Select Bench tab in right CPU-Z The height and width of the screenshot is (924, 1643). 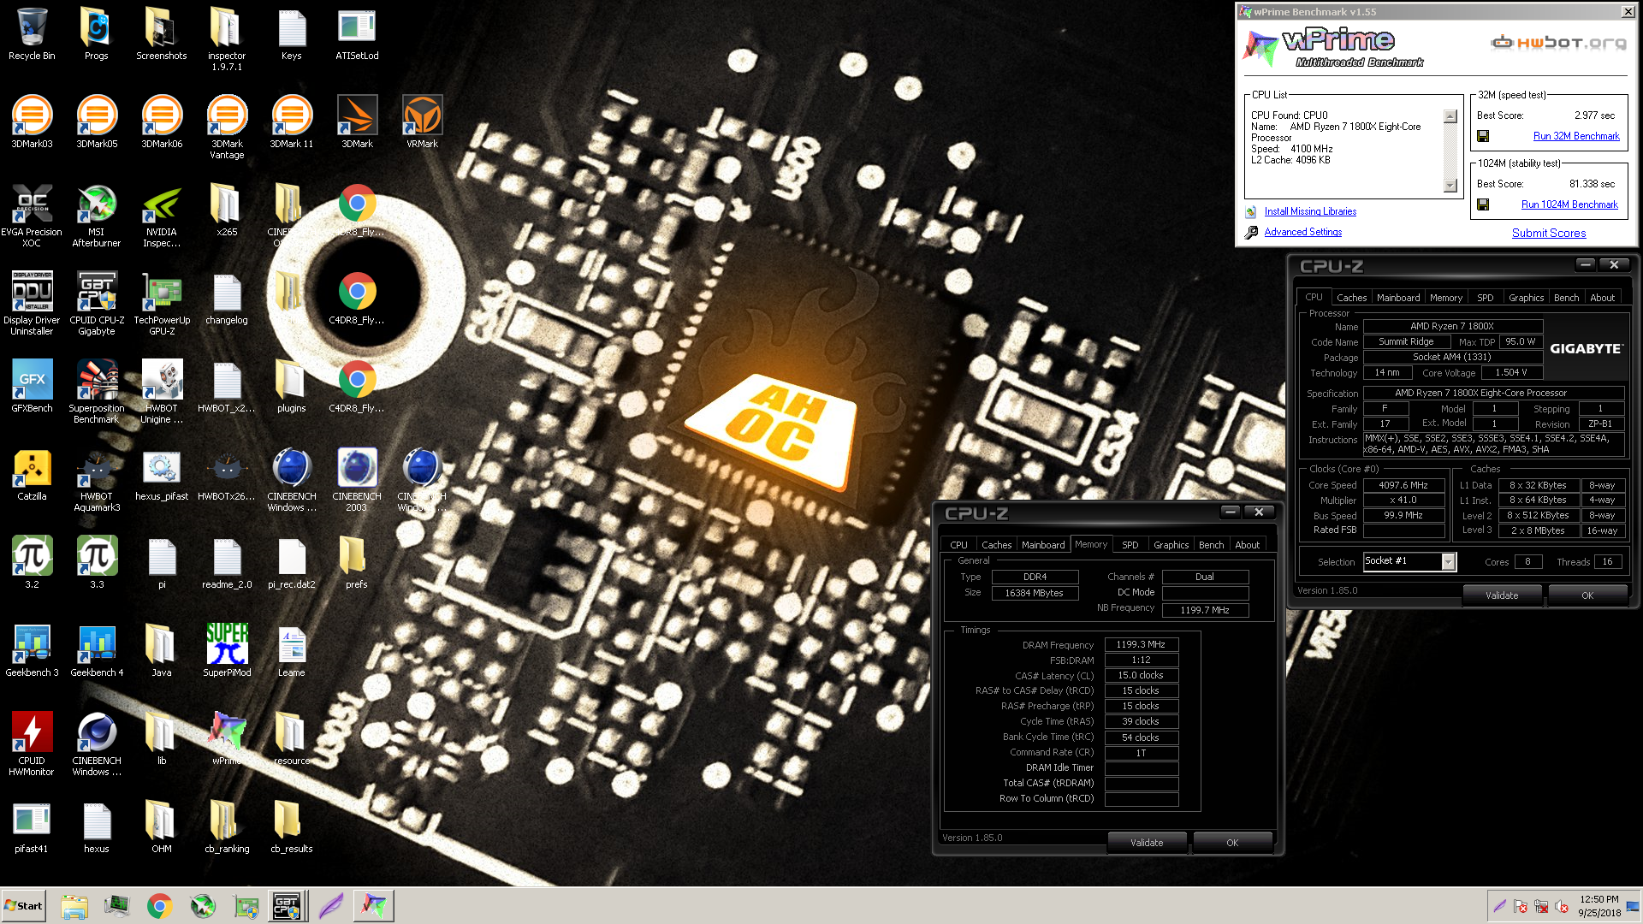(x=1566, y=298)
